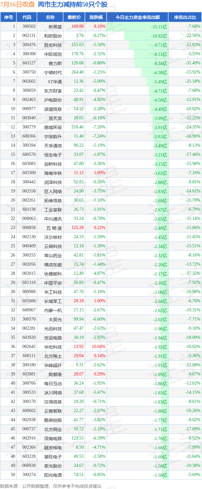
Task: Click the 代码 column header
Action: click(27, 17)
